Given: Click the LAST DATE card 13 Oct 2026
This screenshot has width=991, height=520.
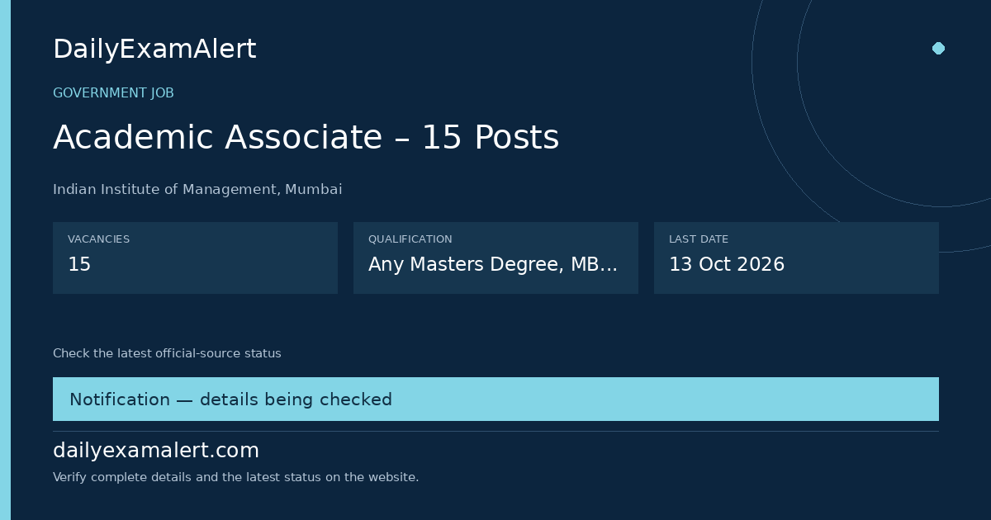Looking at the screenshot, I should pyautogui.click(x=796, y=258).
